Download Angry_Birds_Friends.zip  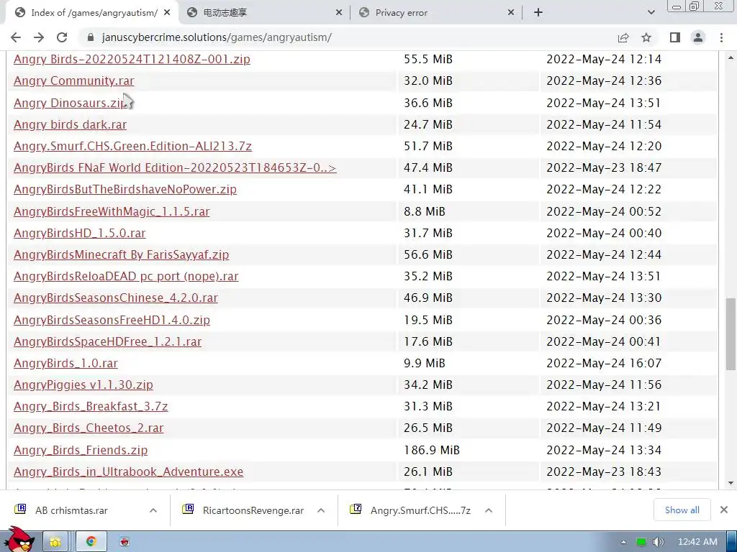coord(81,450)
